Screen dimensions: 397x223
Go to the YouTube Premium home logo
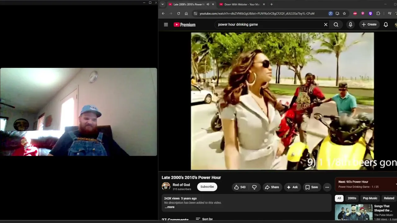(x=185, y=24)
